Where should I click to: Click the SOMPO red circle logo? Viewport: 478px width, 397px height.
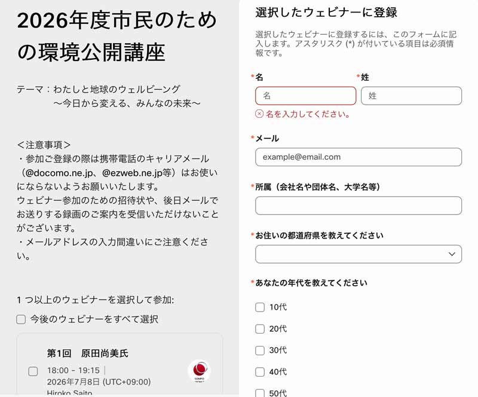point(200,371)
